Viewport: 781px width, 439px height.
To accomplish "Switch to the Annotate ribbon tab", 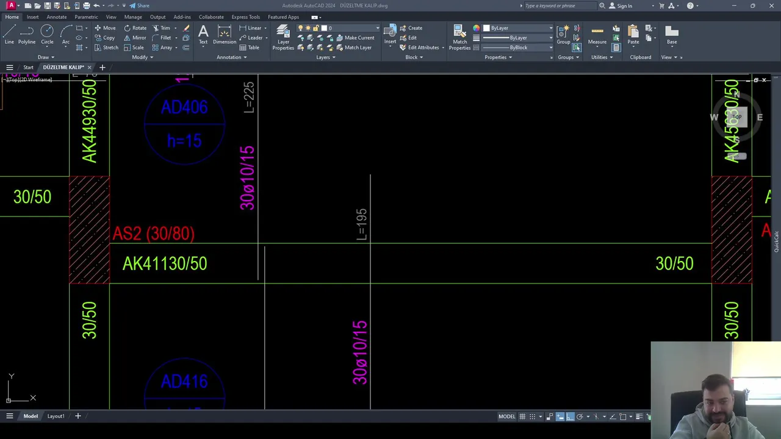I will (x=57, y=17).
